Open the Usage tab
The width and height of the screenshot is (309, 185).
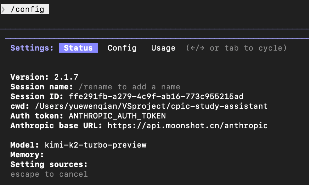tap(163, 48)
